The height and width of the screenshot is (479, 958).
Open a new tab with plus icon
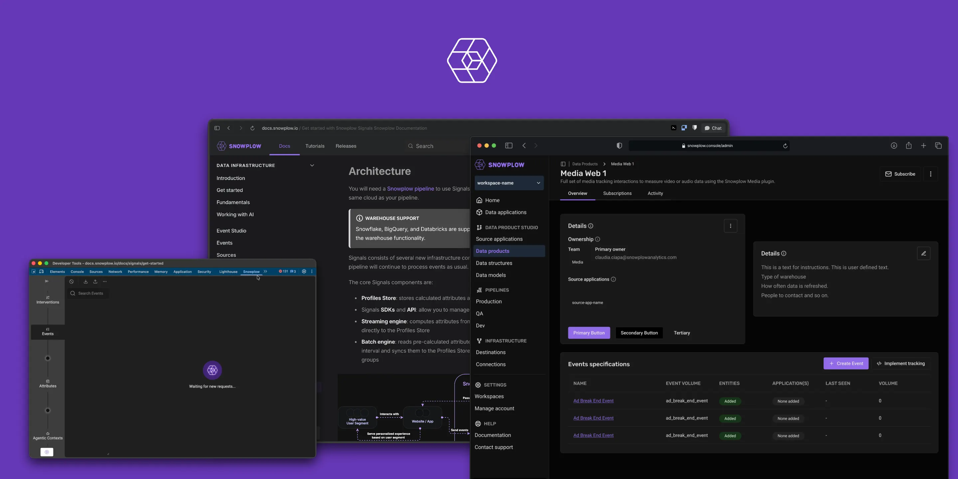pyautogui.click(x=923, y=146)
